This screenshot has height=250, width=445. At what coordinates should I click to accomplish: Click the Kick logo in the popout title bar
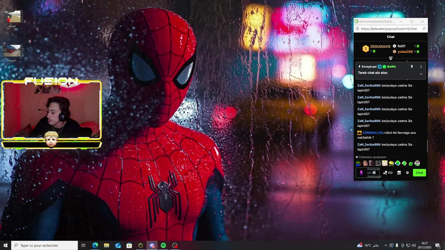[x=356, y=22]
